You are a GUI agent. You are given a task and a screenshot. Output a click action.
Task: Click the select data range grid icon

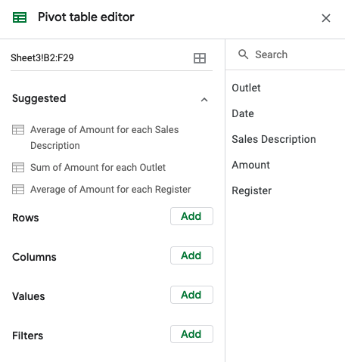[200, 58]
